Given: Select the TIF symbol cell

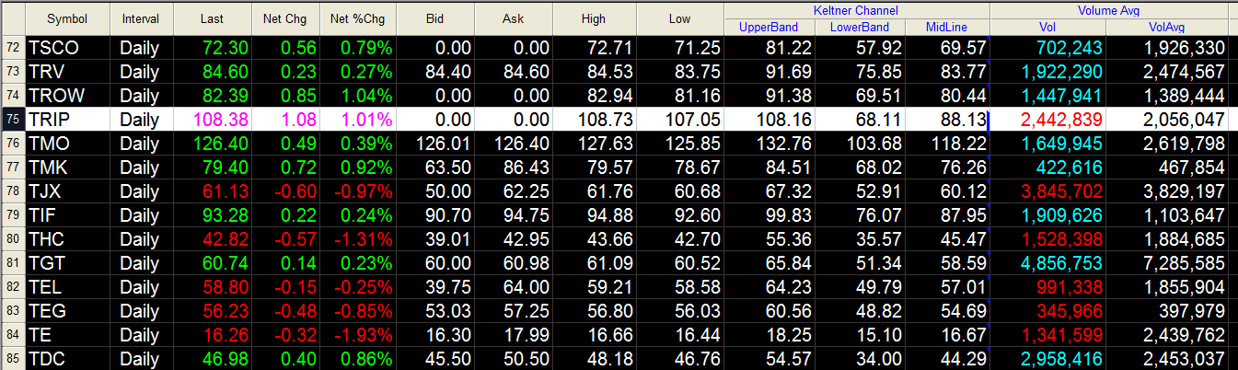Looking at the screenshot, I should 67,214.
